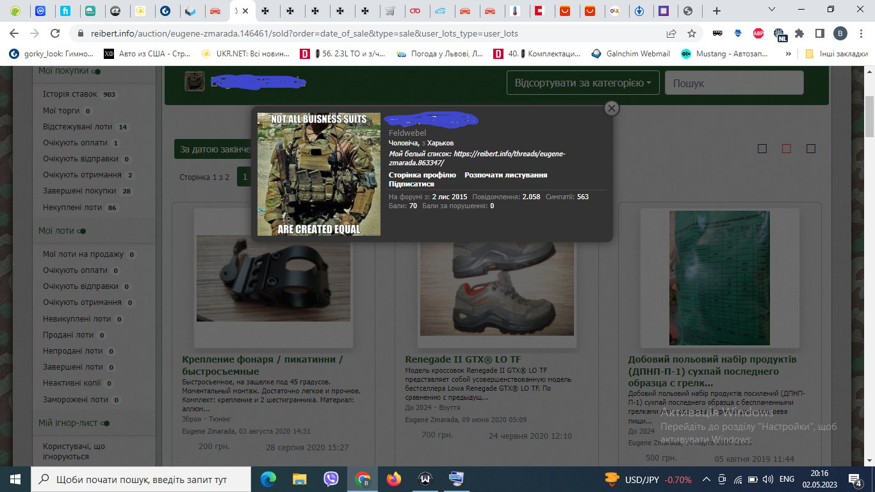The image size is (875, 492).
Task: Click the Розпочати листування link
Action: tap(505, 175)
